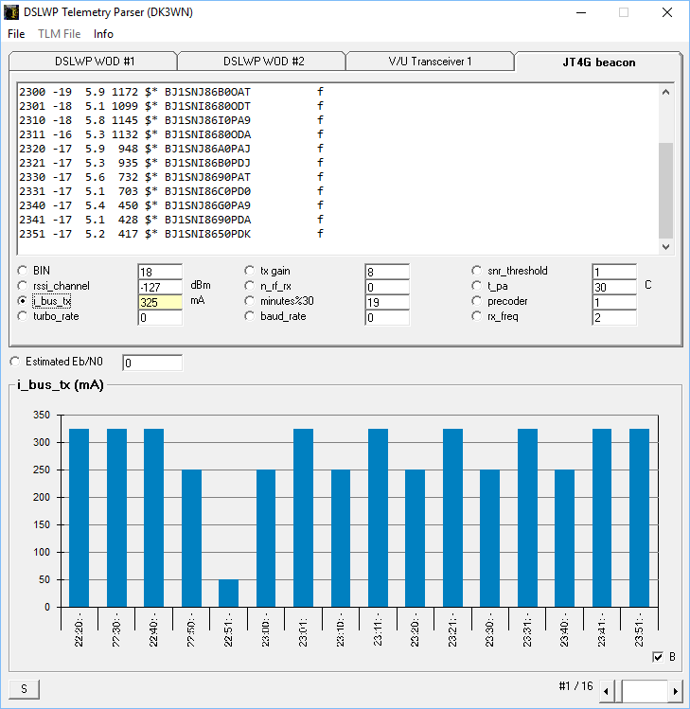Click the right arrow of record scrollbar
The image size is (690, 709).
[676, 691]
